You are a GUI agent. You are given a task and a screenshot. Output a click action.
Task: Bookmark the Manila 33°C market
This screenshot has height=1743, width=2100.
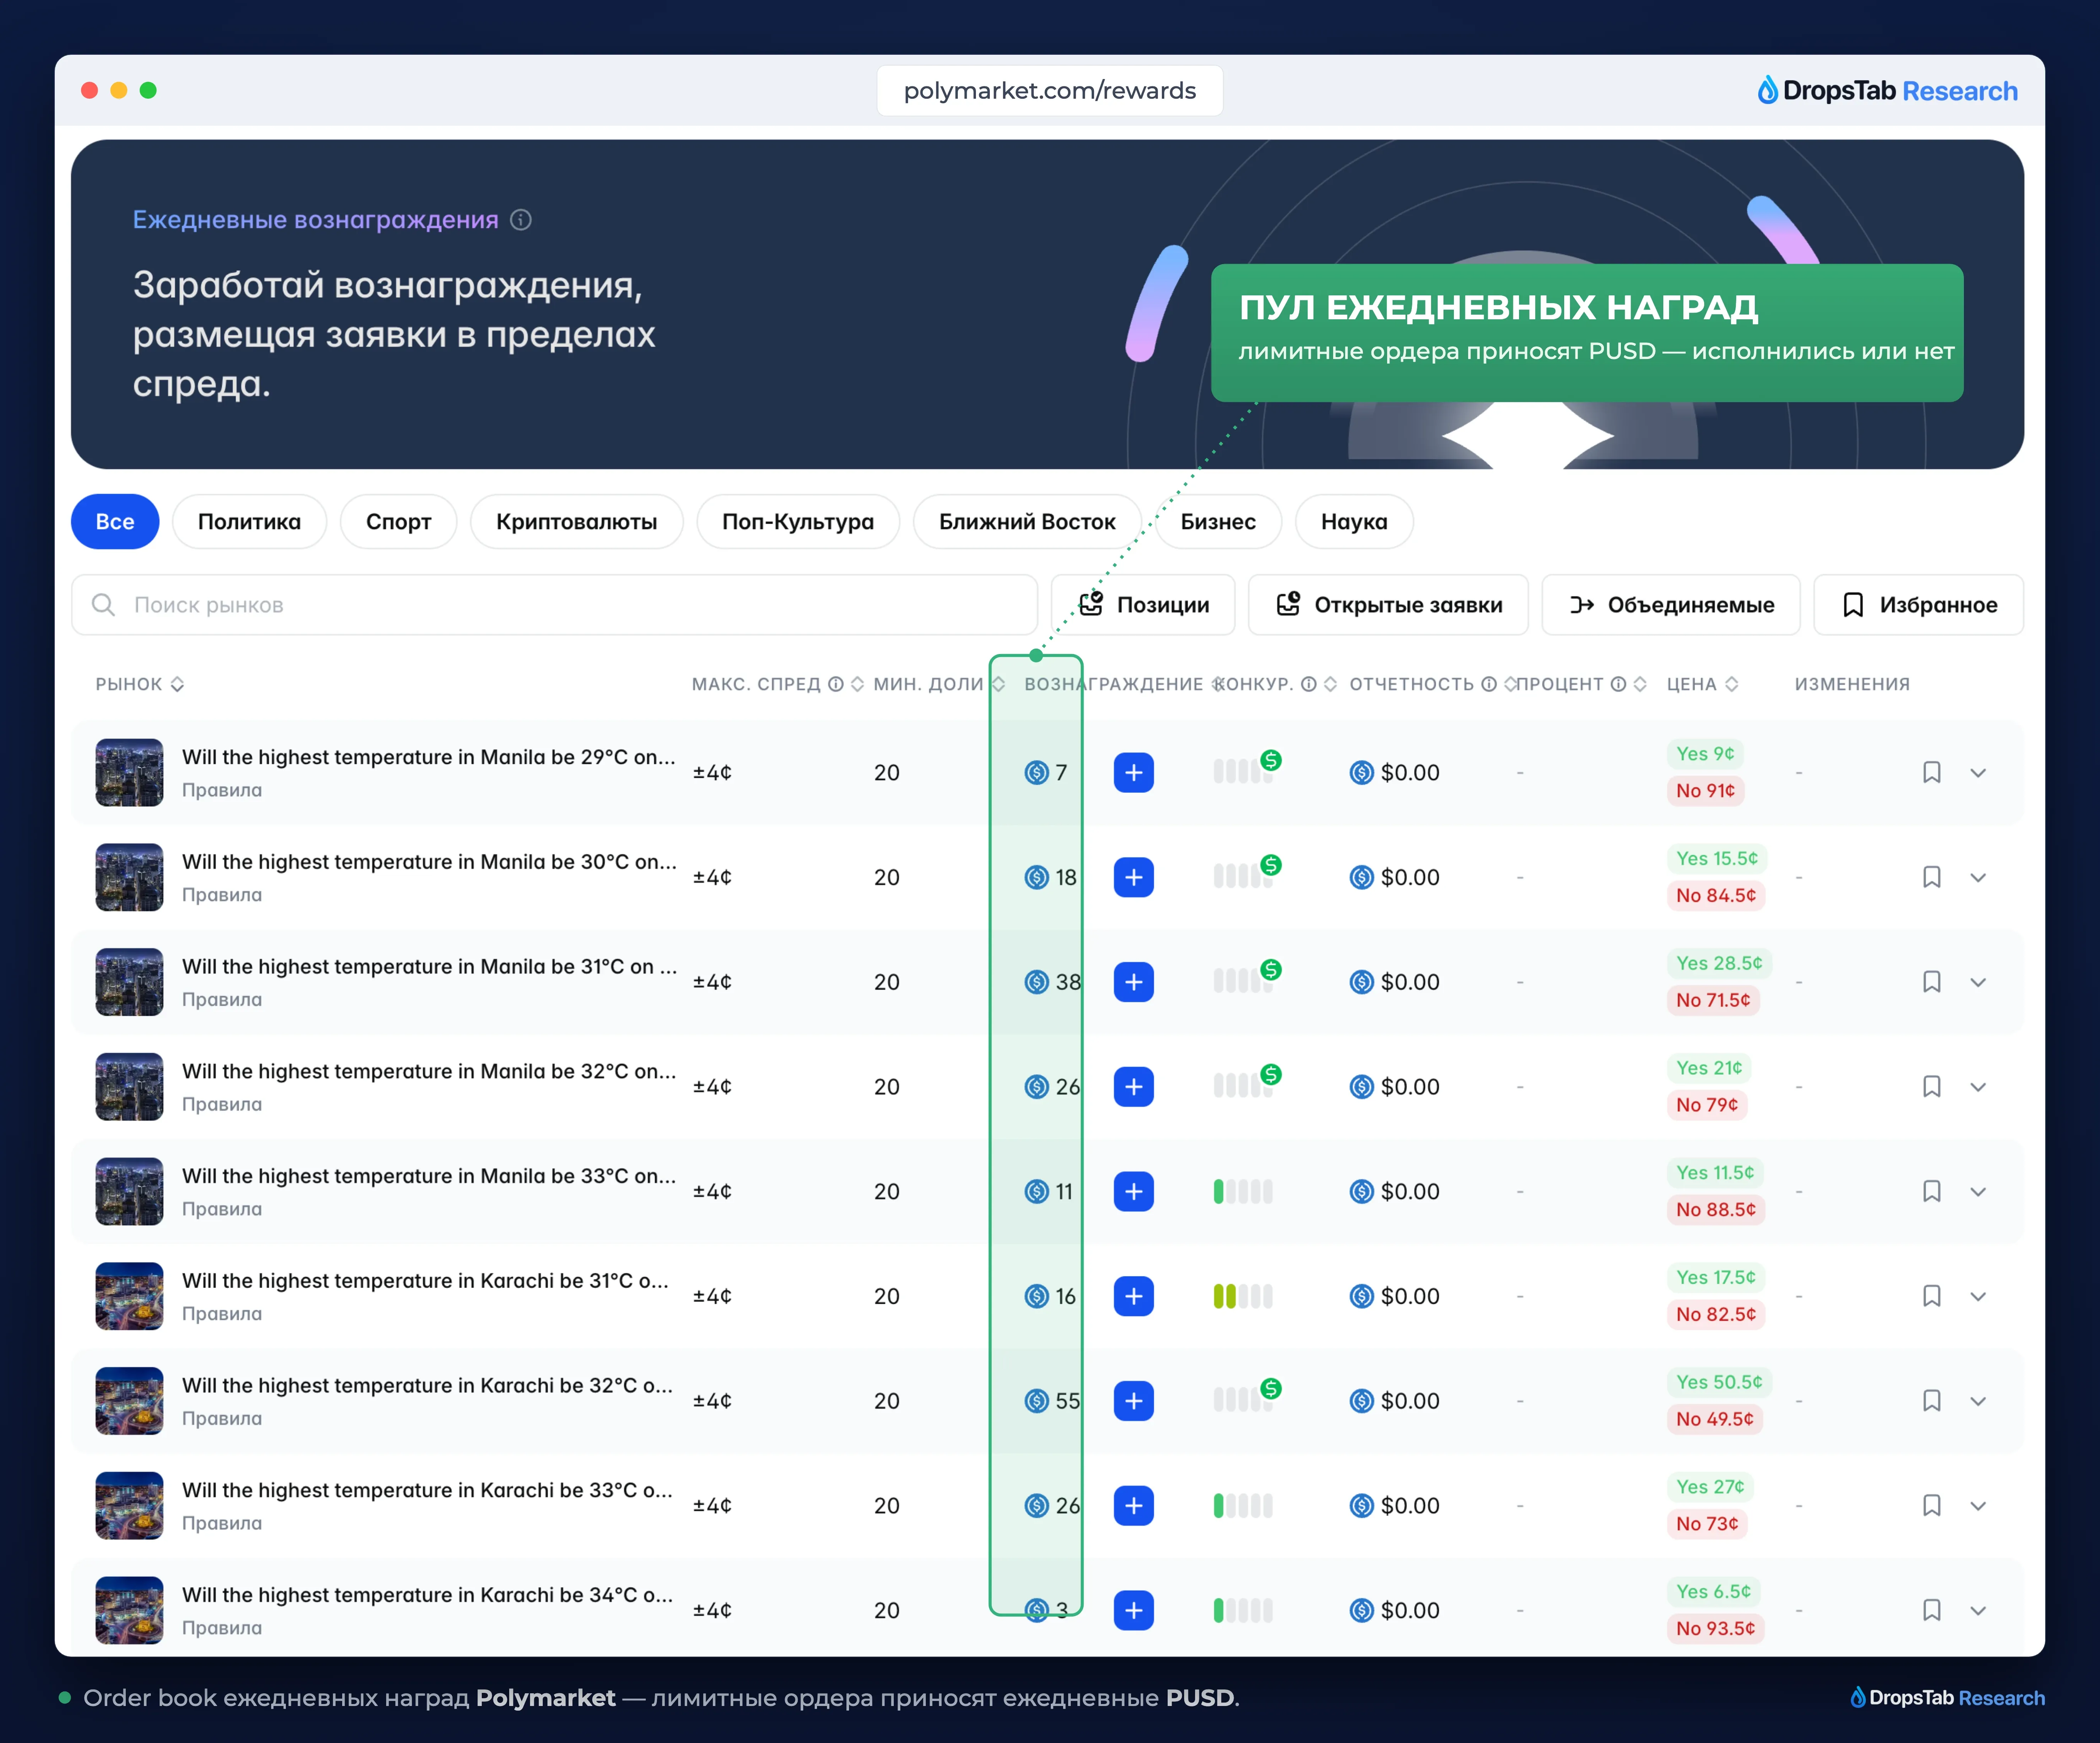[1932, 1191]
